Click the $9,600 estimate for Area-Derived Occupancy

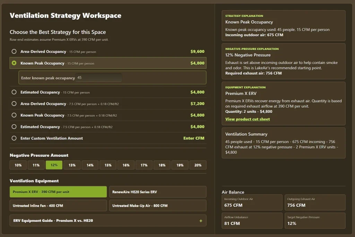click(197, 51)
